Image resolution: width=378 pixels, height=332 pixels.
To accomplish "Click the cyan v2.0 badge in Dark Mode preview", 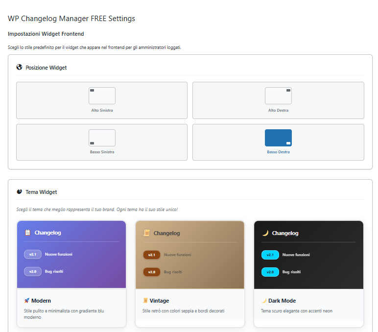I will coord(270,272).
